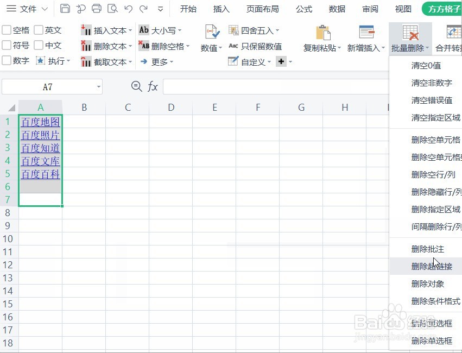
Task: Click the 百度知道 hyperlink in A3
Action: click(x=40, y=148)
